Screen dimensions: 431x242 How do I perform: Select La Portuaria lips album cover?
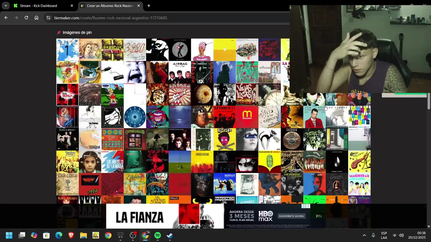pyautogui.click(x=157, y=117)
